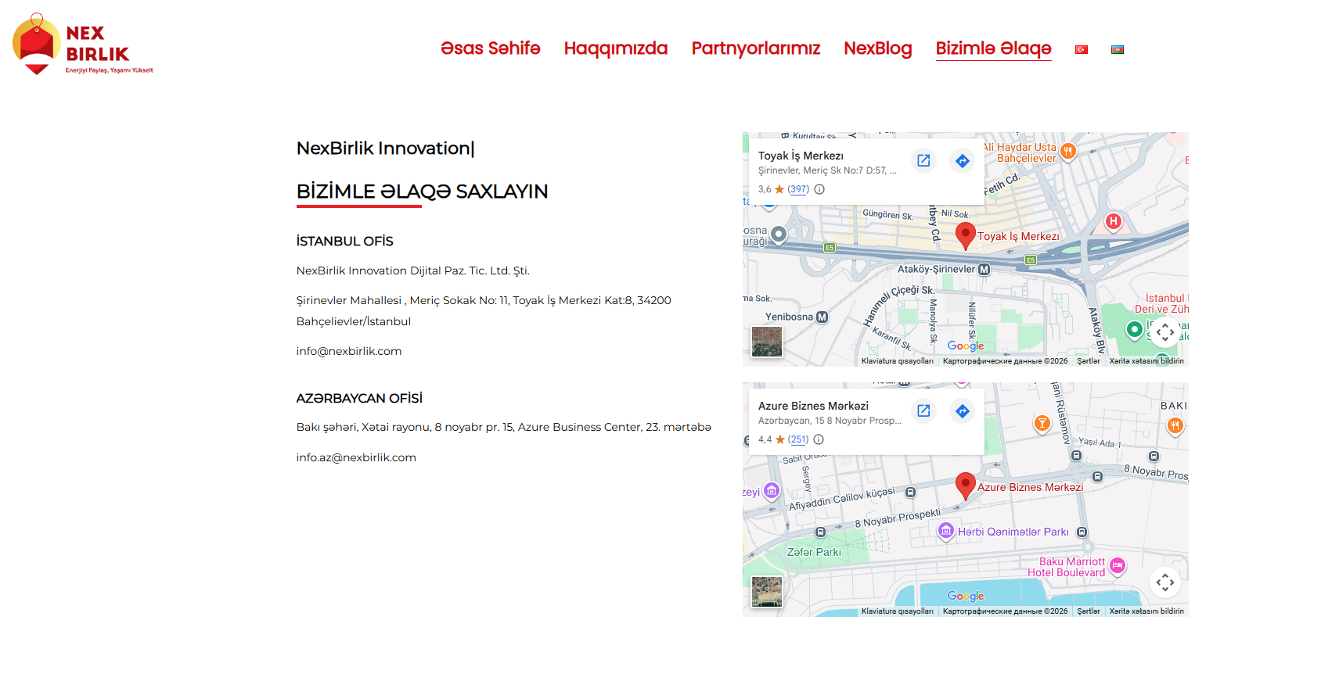Switch language with the Turkish flag
The image size is (1339, 688).
(1082, 49)
